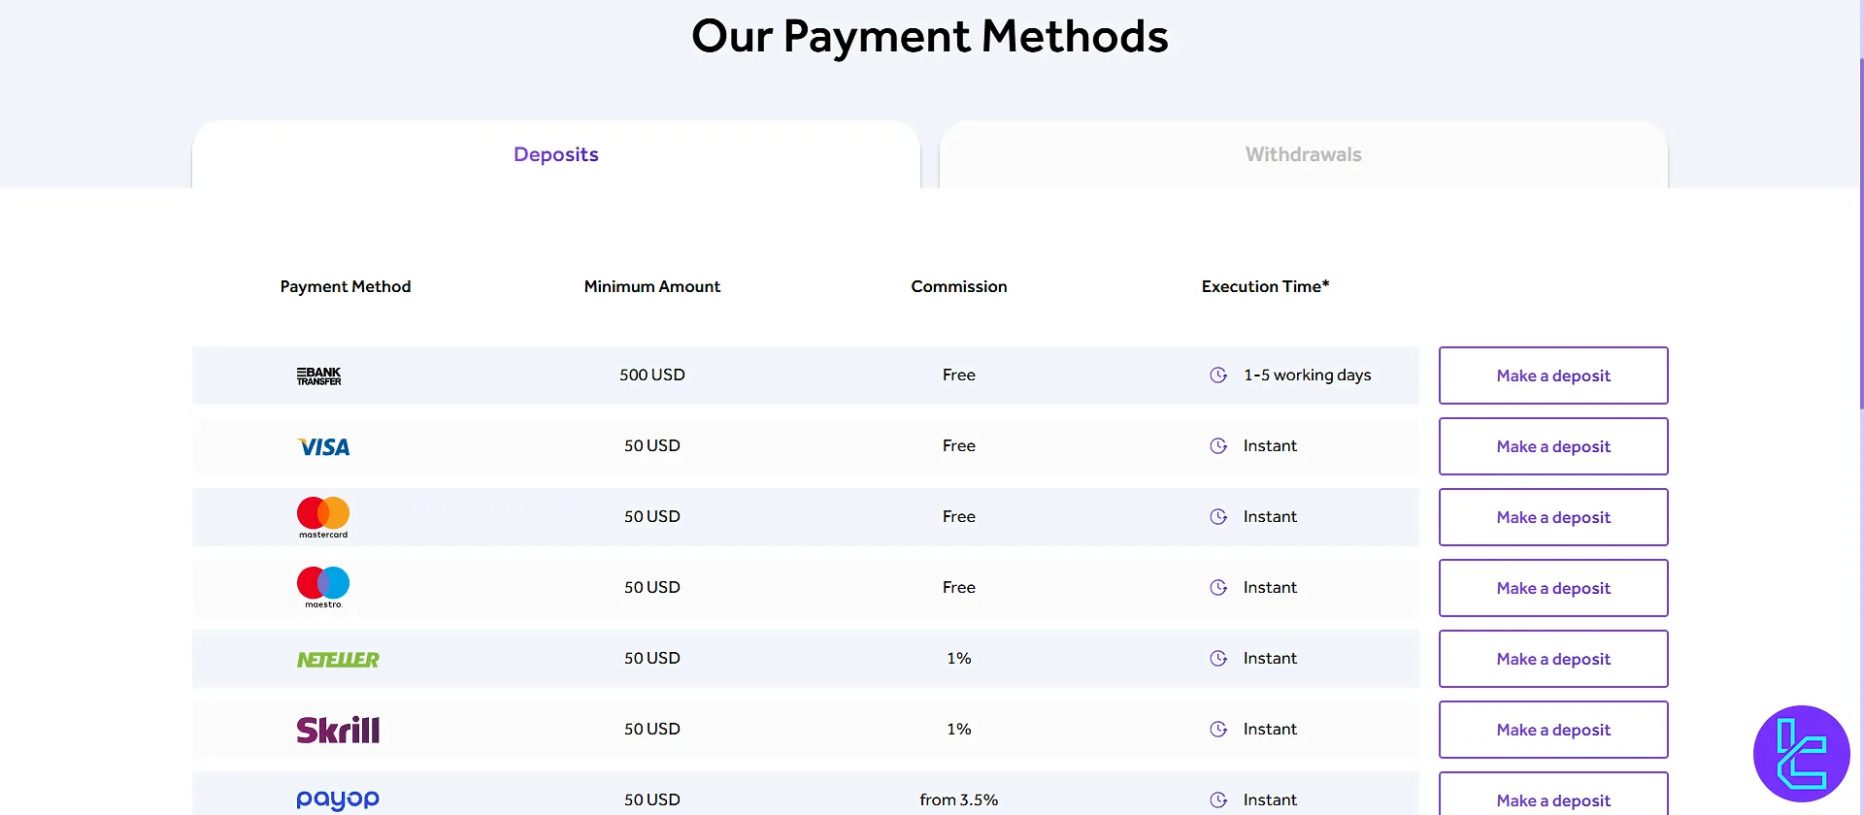Make a deposit with Visa

[x=1553, y=446]
